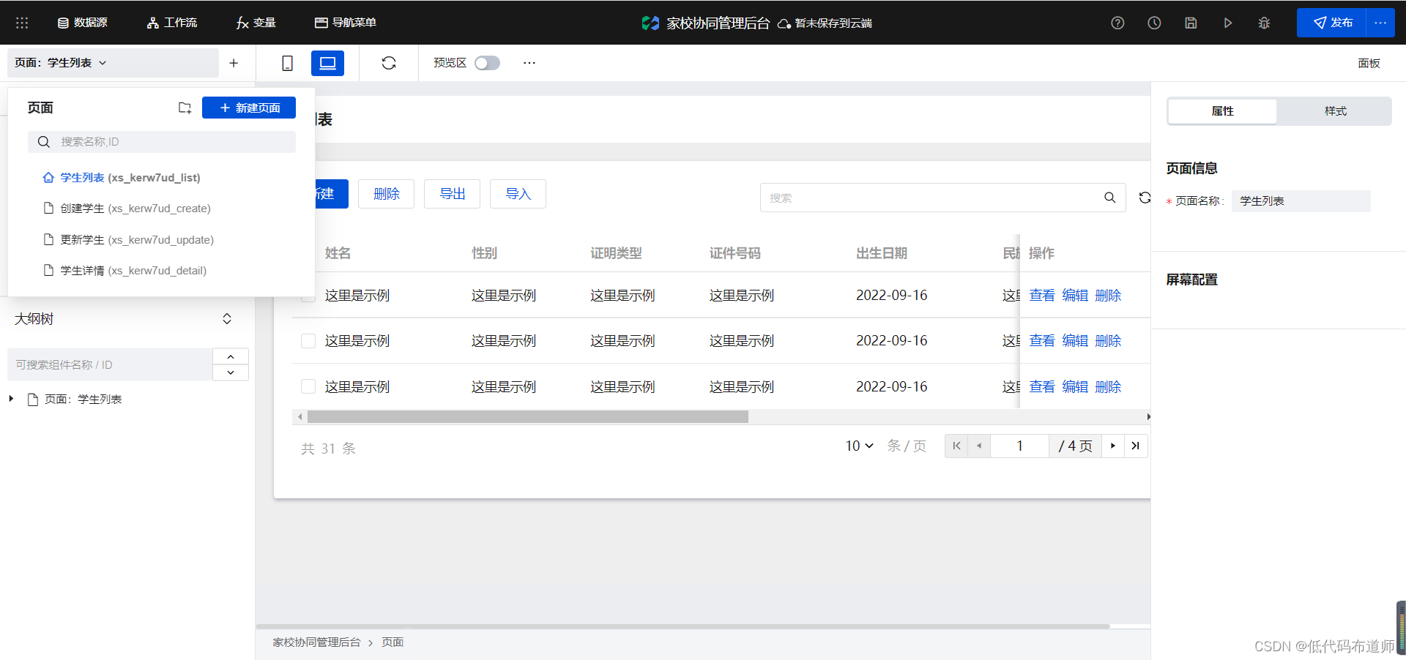Switch to the 属性 tab
This screenshot has width=1406, height=660.
(1222, 111)
